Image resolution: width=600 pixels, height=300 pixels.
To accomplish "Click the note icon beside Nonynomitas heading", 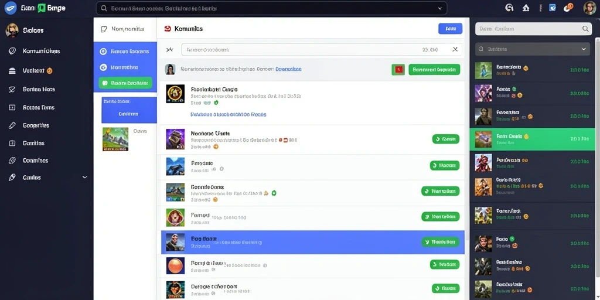I will (103, 29).
